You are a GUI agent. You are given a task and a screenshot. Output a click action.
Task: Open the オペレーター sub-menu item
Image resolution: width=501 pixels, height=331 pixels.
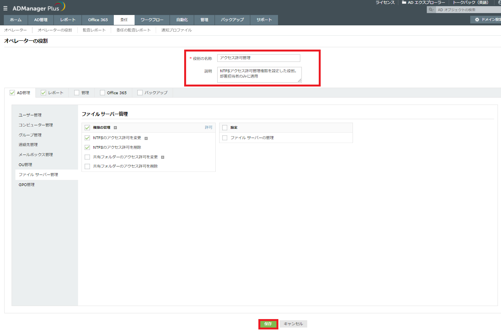[x=15, y=30]
